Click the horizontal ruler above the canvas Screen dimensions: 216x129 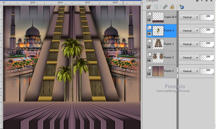pyautogui.click(x=72, y=3)
